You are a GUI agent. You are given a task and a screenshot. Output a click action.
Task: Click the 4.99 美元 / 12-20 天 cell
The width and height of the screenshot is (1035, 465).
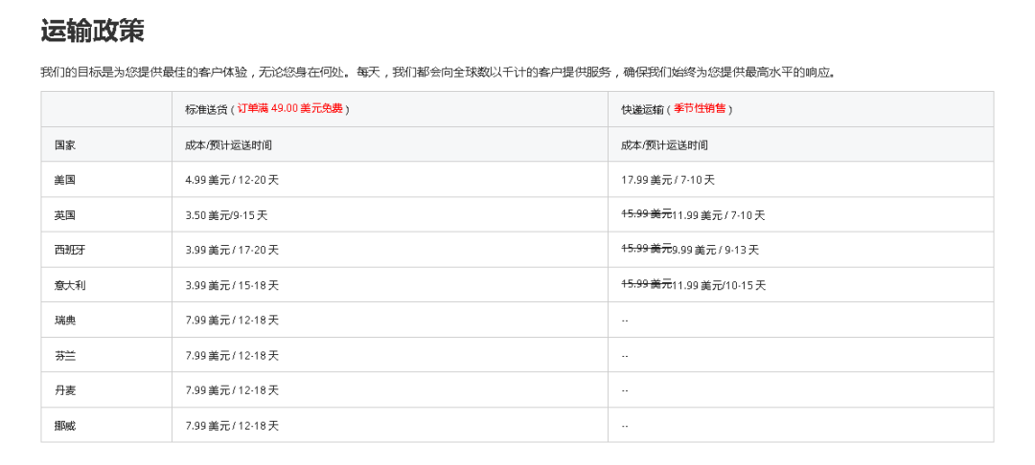coord(232,180)
